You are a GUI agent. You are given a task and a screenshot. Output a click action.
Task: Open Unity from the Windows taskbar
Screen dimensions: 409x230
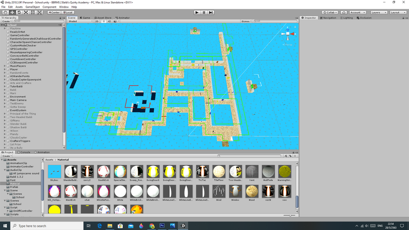click(183, 226)
